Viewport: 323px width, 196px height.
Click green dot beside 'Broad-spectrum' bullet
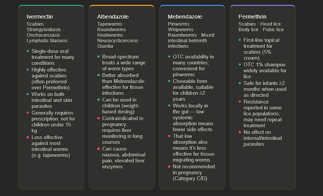(x=98, y=57)
